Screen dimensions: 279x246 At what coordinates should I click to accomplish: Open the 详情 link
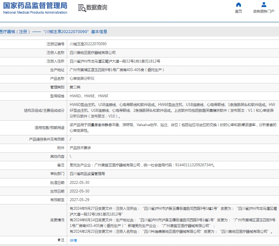click(73, 240)
